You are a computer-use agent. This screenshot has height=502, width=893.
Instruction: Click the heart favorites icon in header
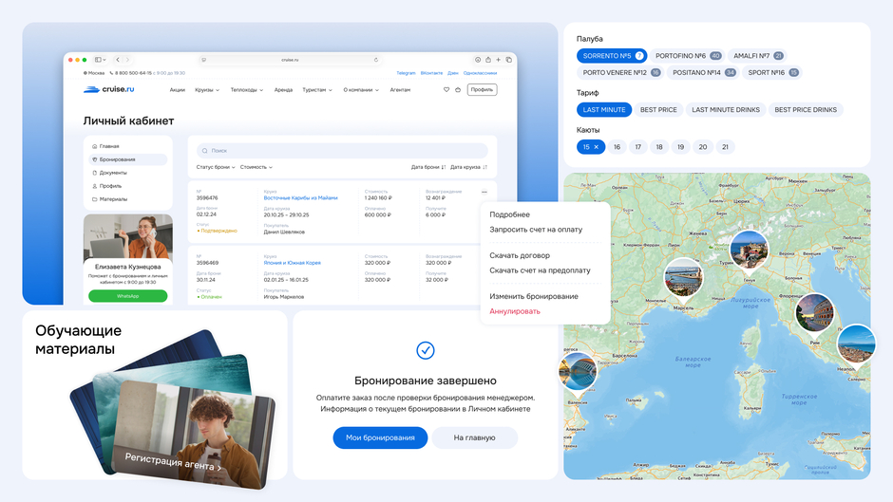point(446,90)
